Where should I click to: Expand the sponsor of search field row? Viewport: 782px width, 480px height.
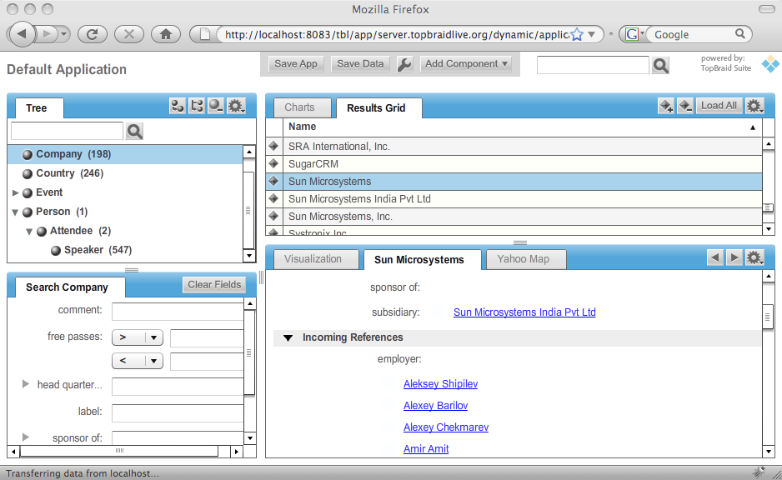[x=26, y=437]
